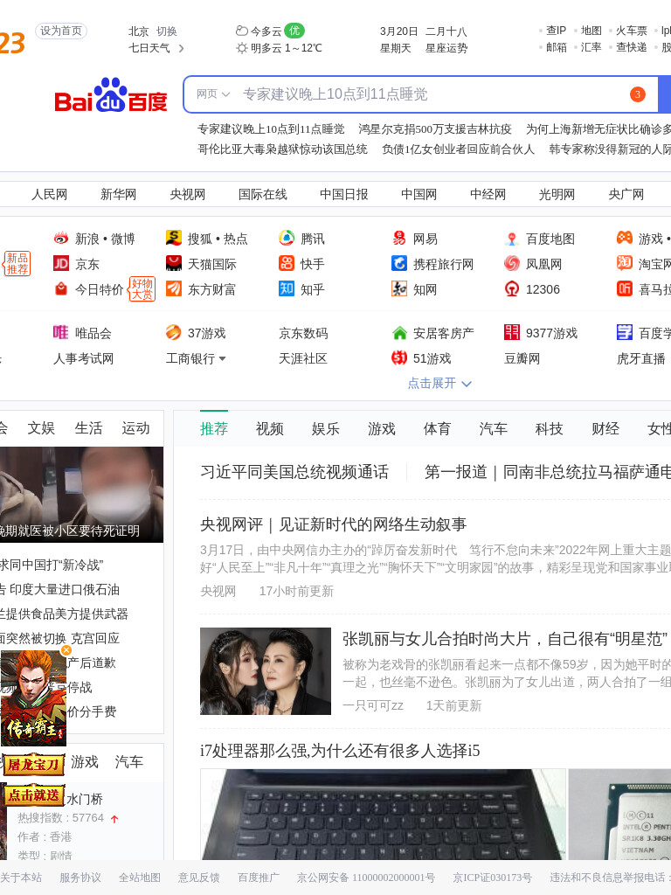Image resolution: width=671 pixels, height=895 pixels.
Task: Open the search type dropdown 网页
Action: point(213,94)
